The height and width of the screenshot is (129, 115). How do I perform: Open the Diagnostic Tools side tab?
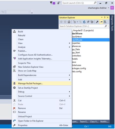112,23
